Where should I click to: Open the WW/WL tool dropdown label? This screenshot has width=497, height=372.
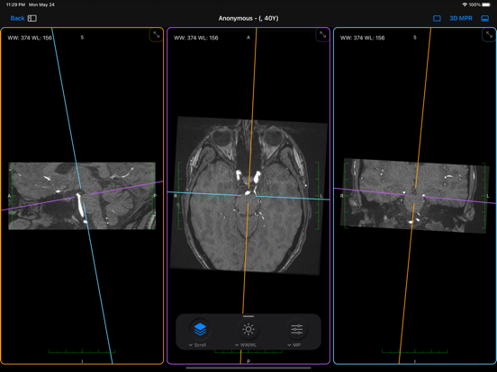click(x=246, y=345)
